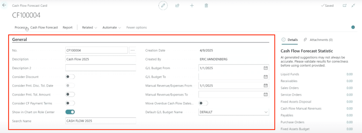Viewport: 362px width, 133px height.
Task: Click the trash delete icon
Action: click(x=206, y=5)
